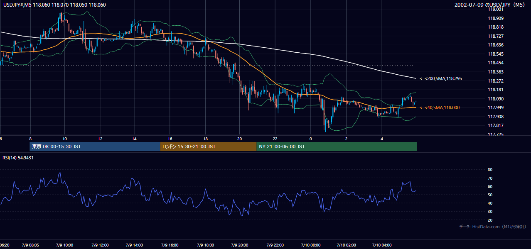Click the 7/9 16:00 time axis label
This screenshot has width=531, height=249.
(x=170, y=245)
